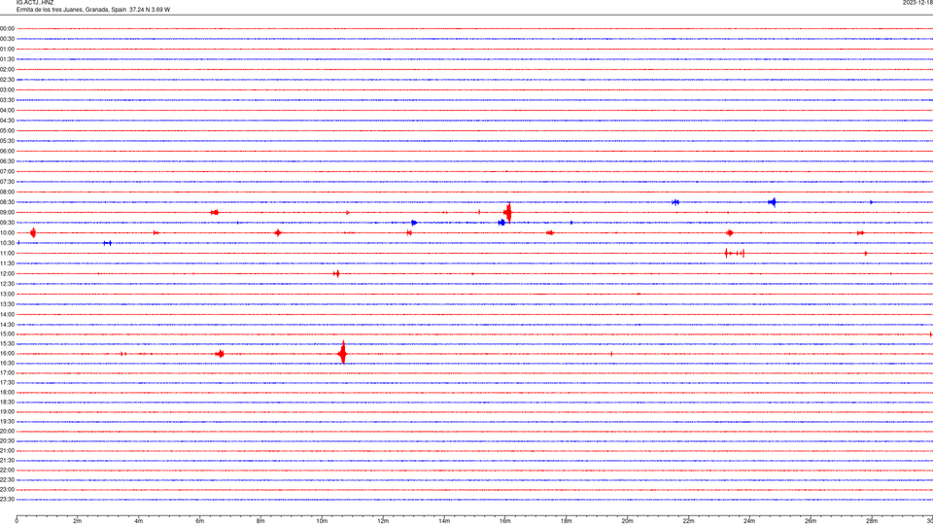Select the red event on 16:00 trace near 7m
This screenshot has width=933, height=525.
tap(220, 354)
